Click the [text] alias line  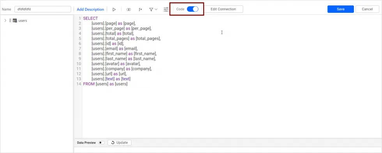[x=111, y=79]
